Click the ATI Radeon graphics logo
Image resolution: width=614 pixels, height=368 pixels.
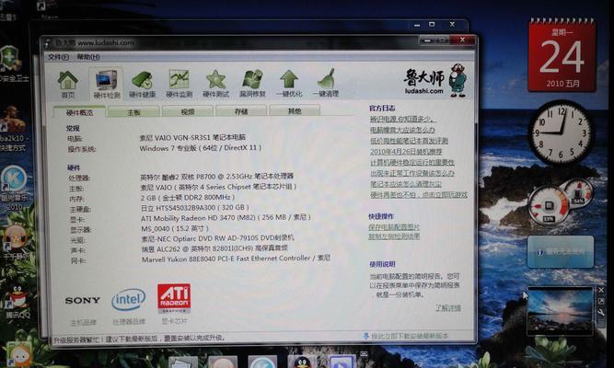coord(174,298)
